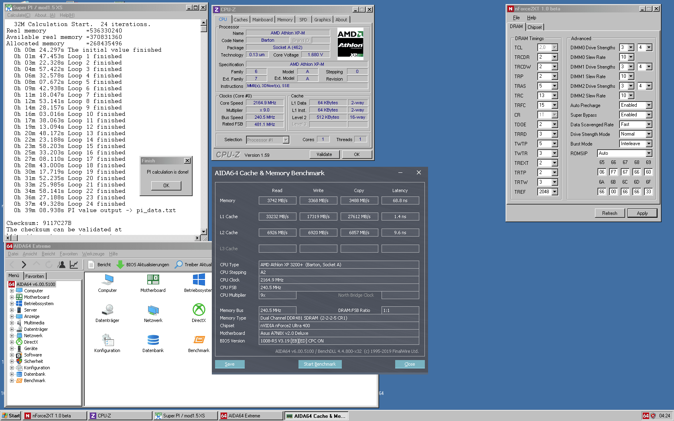Open the Motherboard icon in AIDA64 panel
This screenshot has height=421, width=674.
click(153, 280)
